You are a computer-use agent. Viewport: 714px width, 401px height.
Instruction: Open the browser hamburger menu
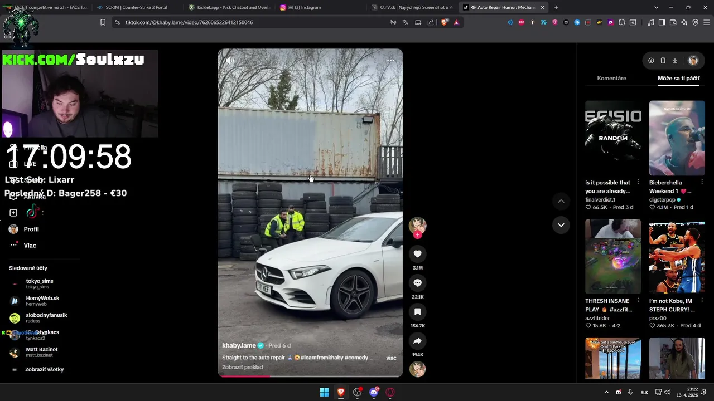coord(706,22)
